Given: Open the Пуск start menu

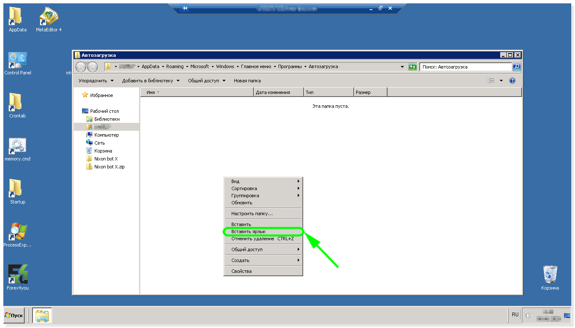Looking at the screenshot, I should point(14,315).
